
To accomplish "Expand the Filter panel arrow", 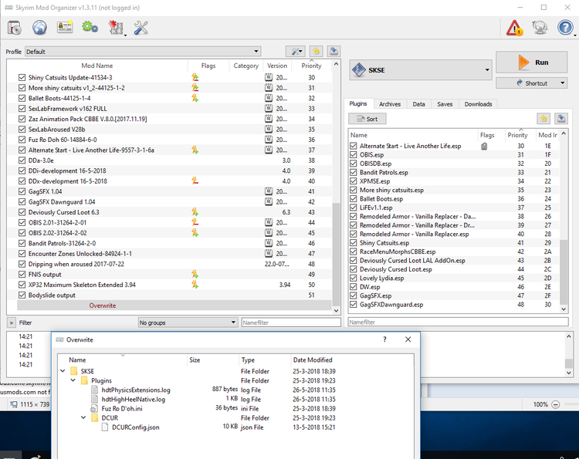I will click(x=11, y=322).
